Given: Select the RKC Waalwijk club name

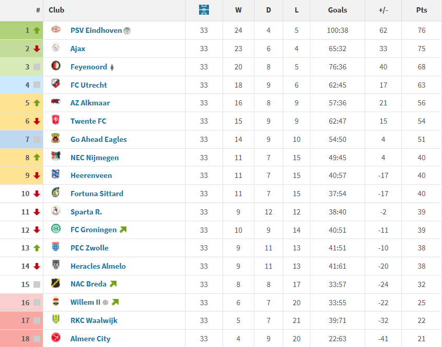Looking at the screenshot, I should coord(94,320).
